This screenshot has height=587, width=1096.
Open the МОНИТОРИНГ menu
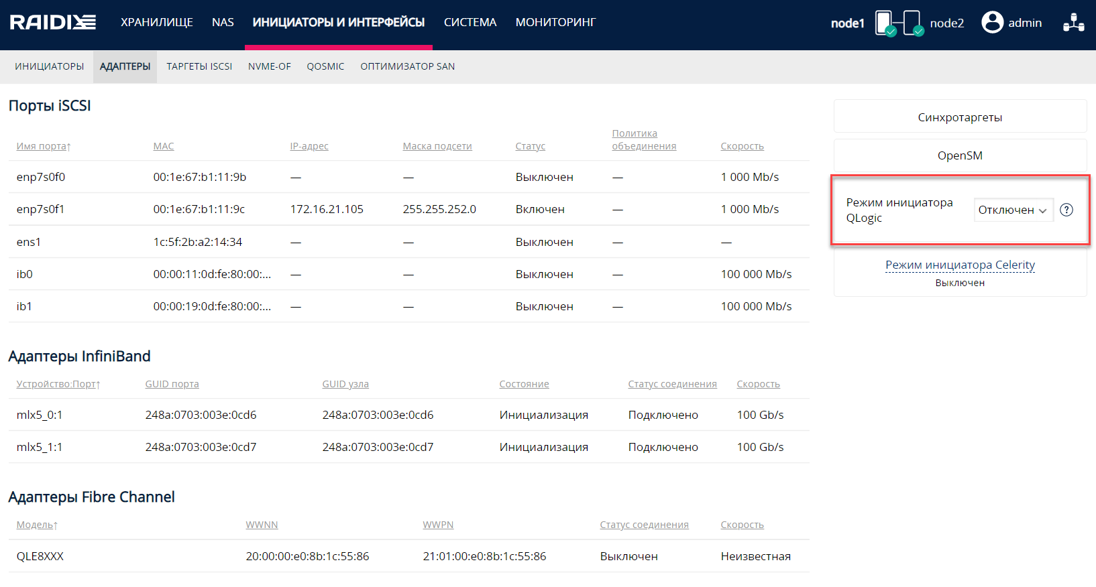coord(555,22)
